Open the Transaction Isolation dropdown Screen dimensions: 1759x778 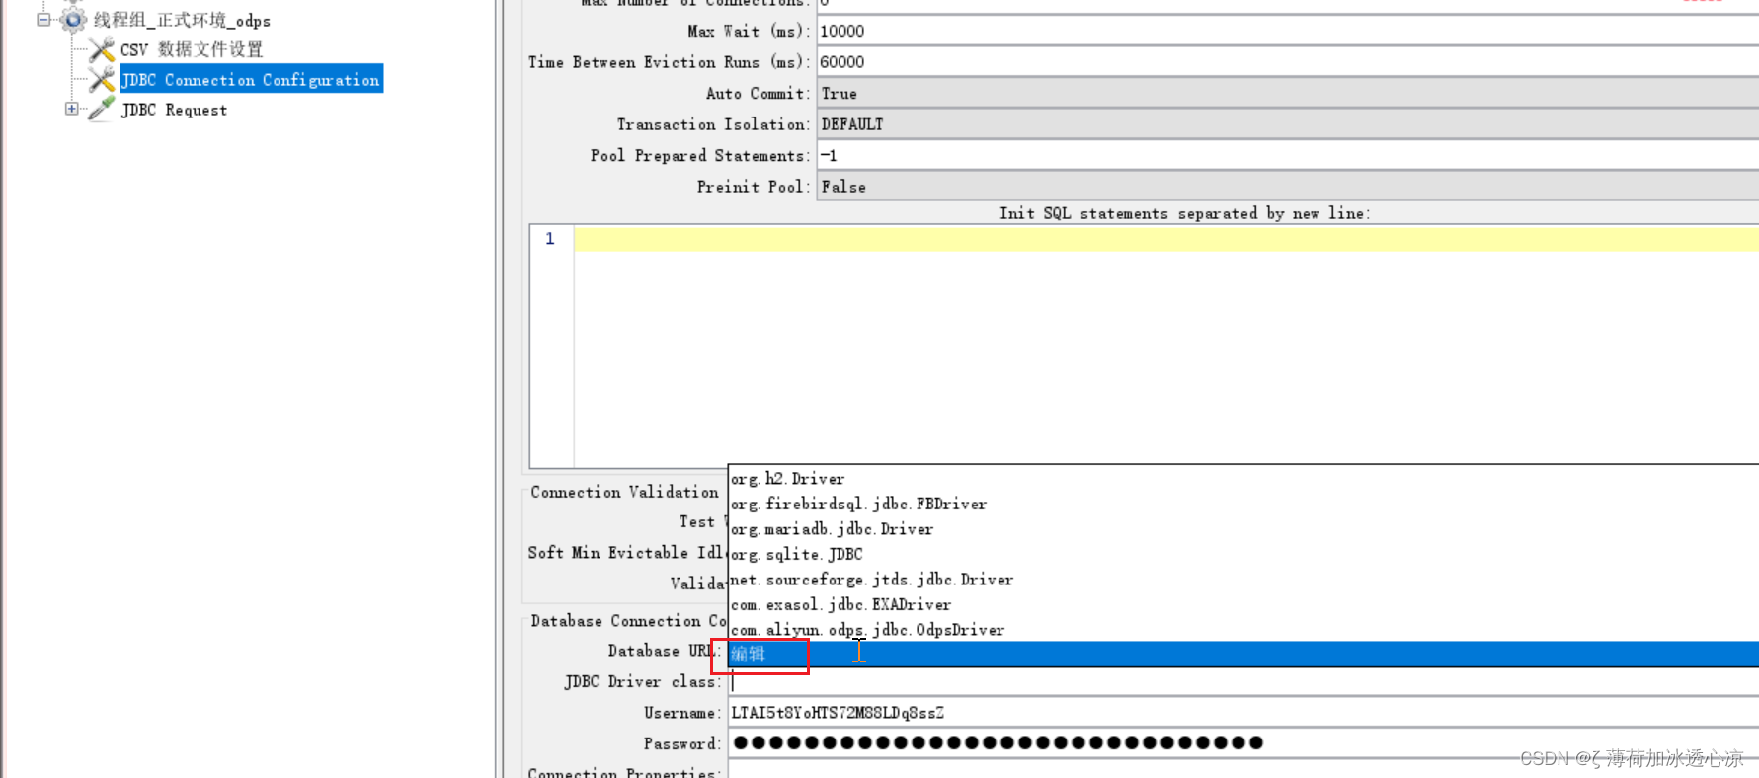pos(1287,124)
